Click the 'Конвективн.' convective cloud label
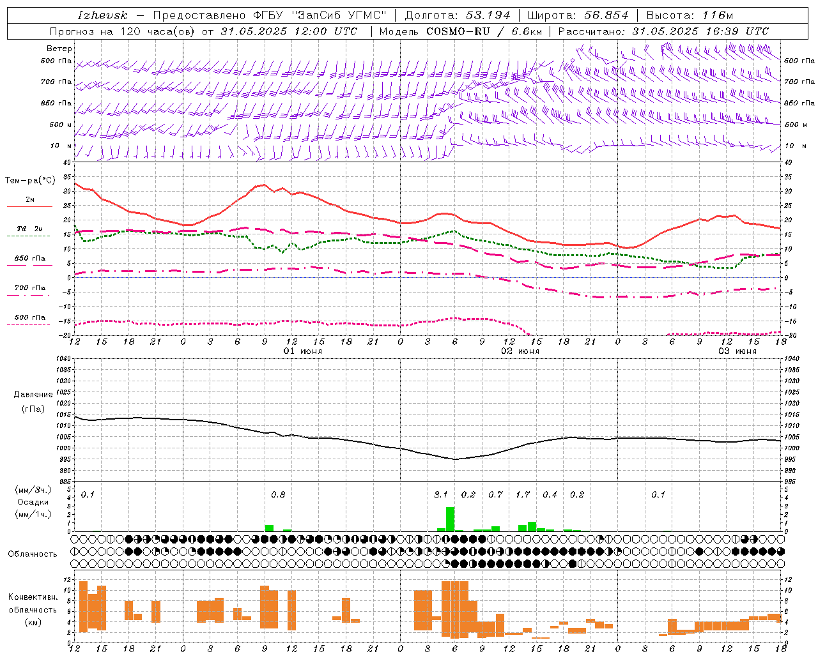This screenshot has height=654, width=818. click(x=33, y=597)
